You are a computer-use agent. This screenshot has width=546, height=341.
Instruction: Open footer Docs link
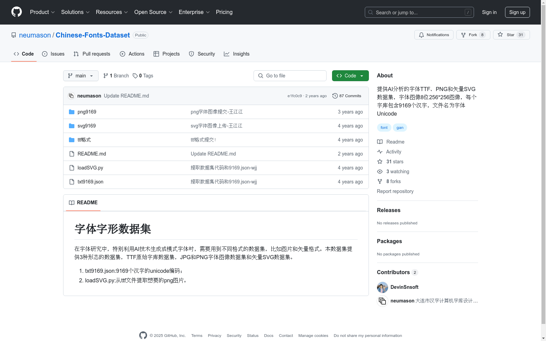(x=269, y=336)
